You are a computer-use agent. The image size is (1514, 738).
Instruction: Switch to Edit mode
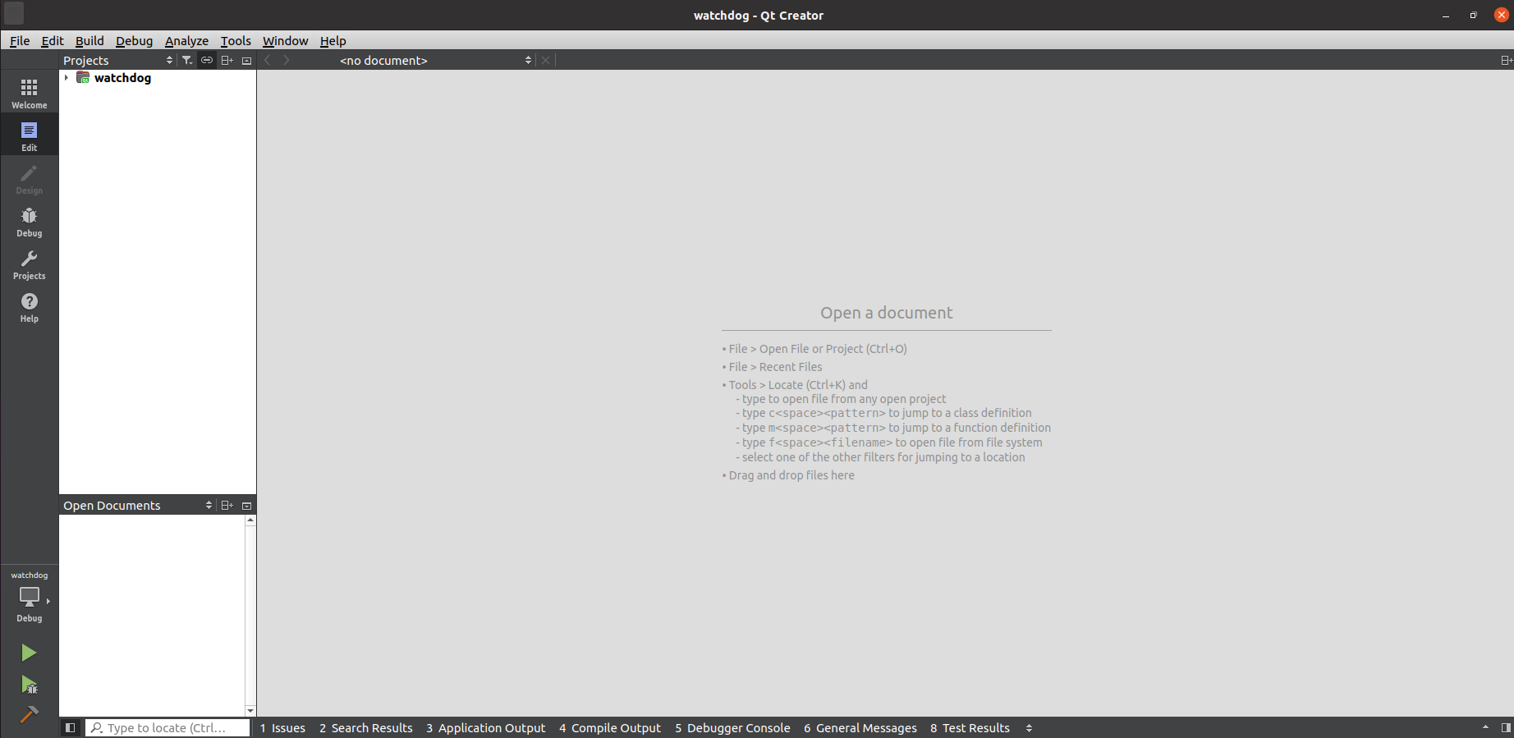(x=29, y=135)
